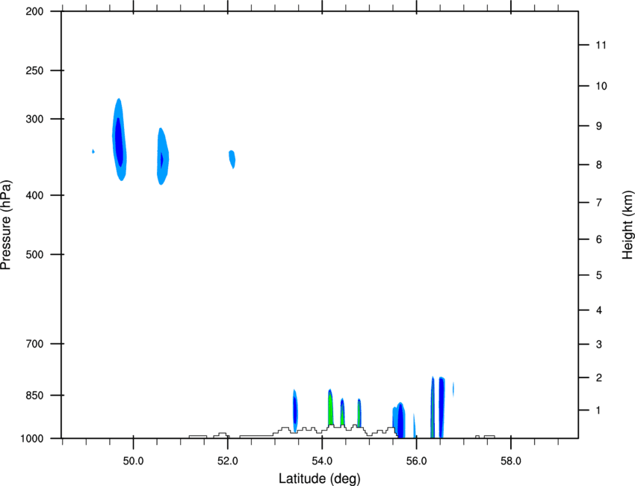The width and height of the screenshot is (635, 486).
Task: Click the Latitude (deg) axis title
Action: [319, 479]
